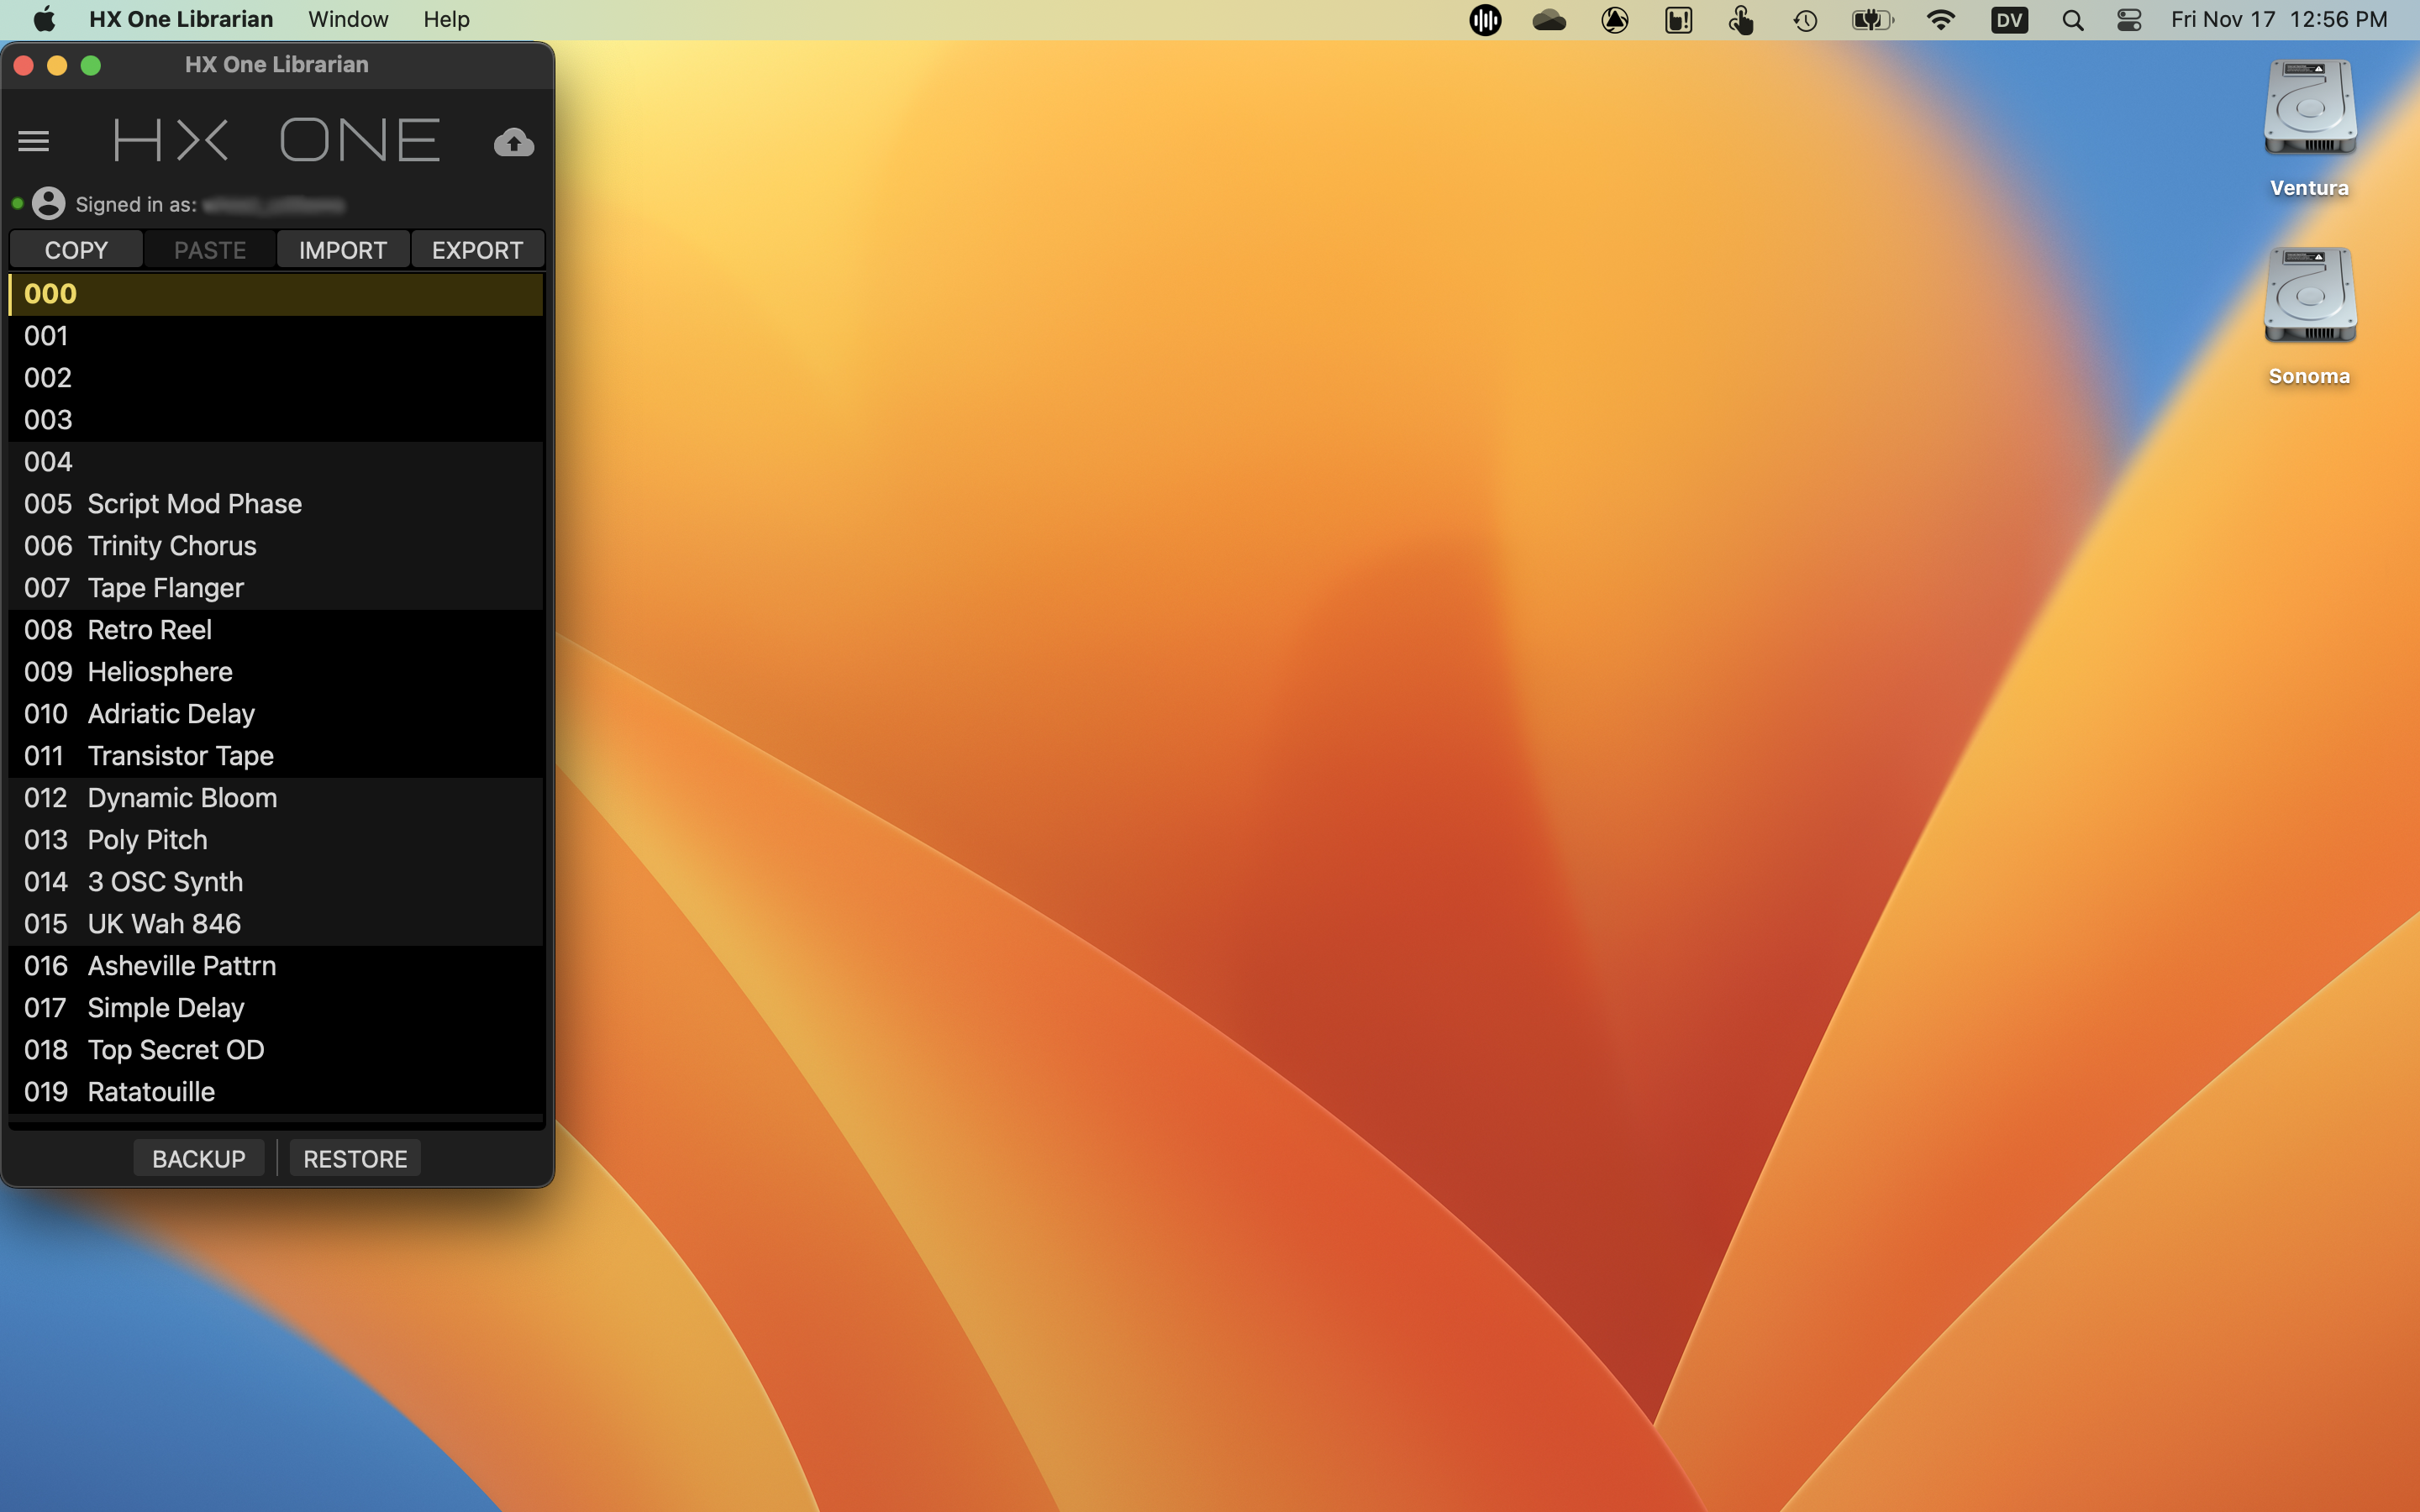Select preset 007 Tape Flanger

coord(276,588)
